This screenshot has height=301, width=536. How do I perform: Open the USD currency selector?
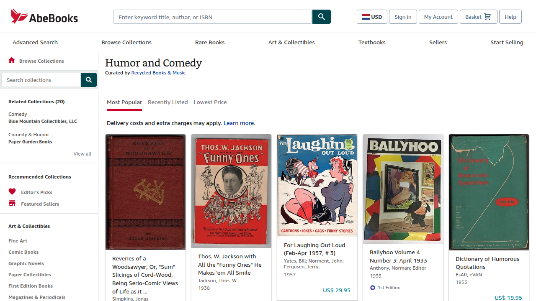[x=372, y=17]
